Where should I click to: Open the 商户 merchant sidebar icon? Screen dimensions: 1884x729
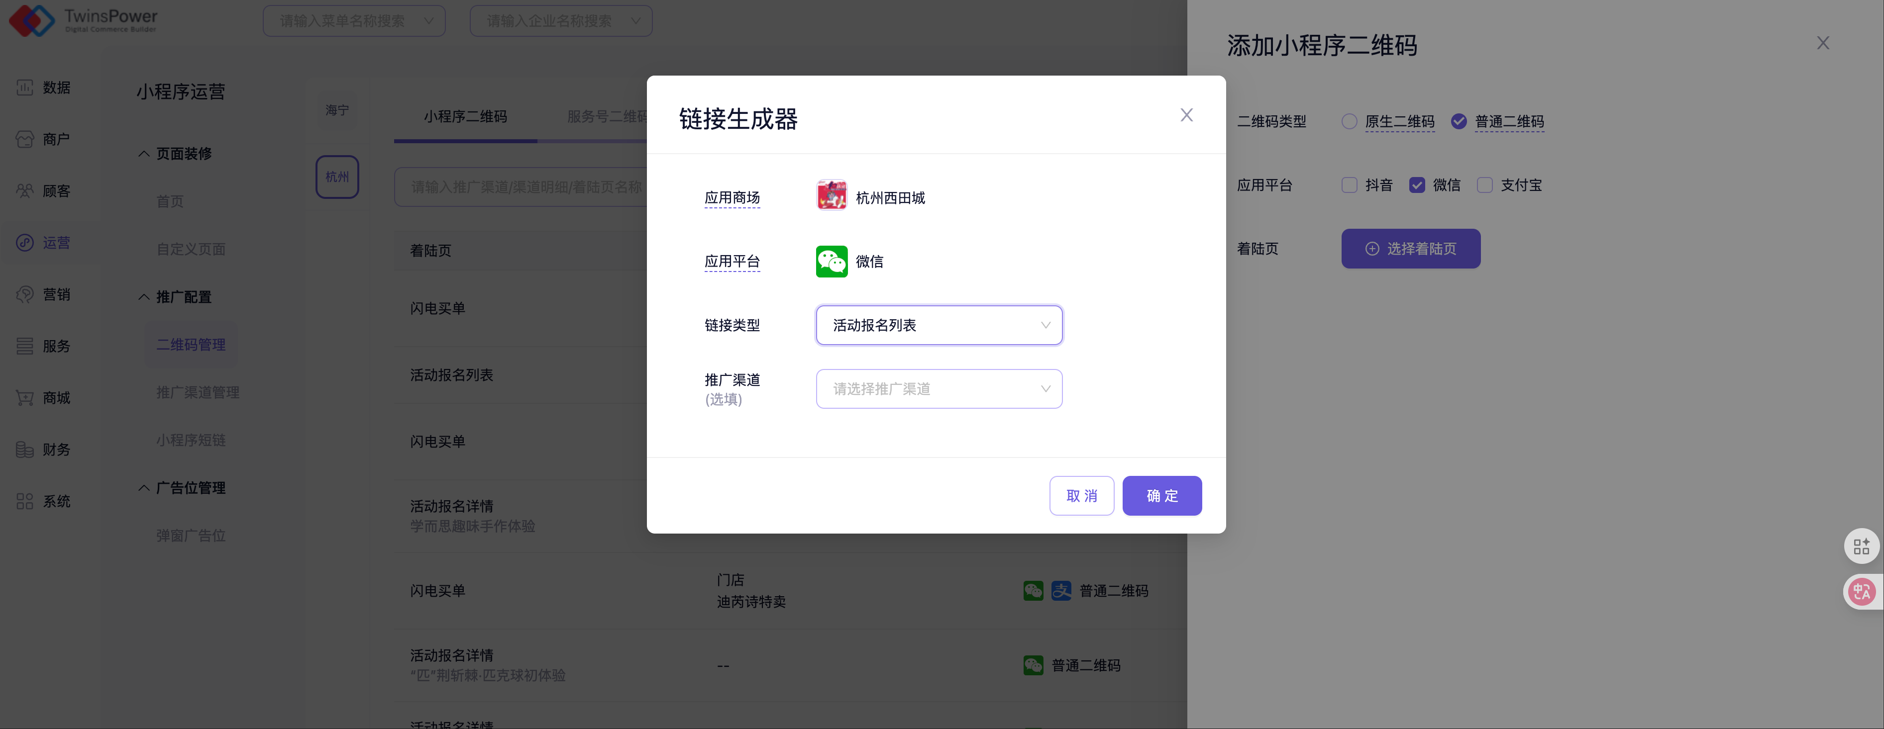click(25, 139)
